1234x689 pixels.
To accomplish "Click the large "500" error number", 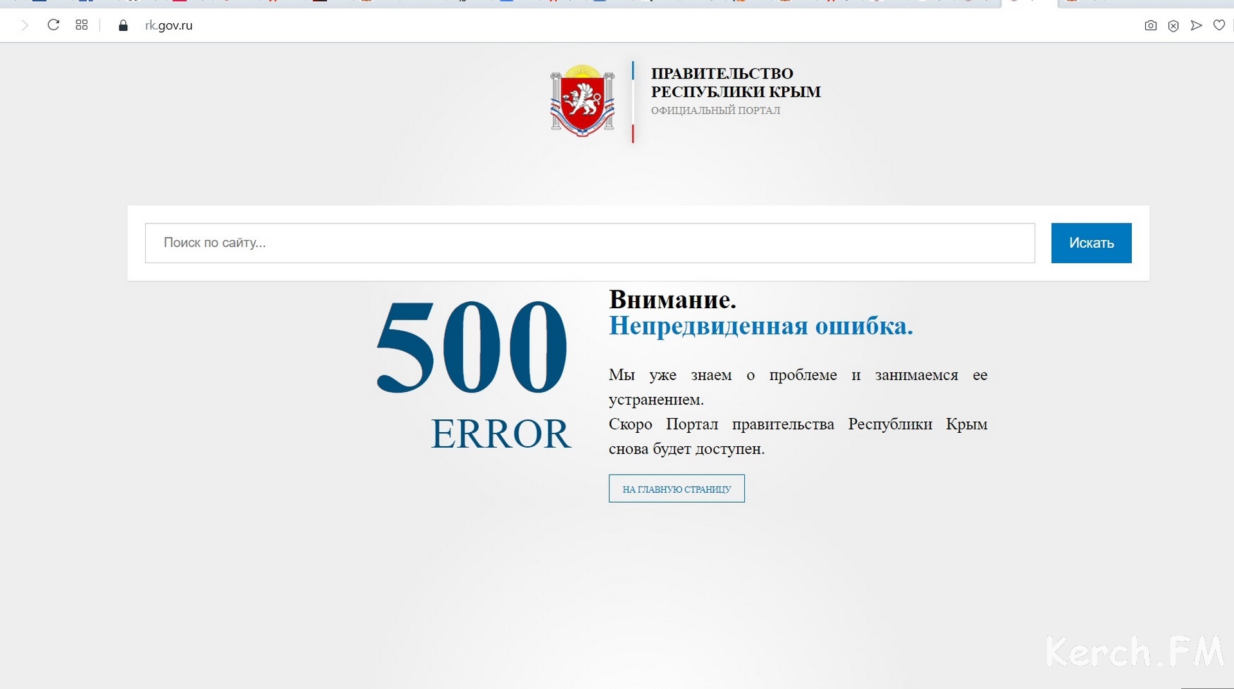I will (x=472, y=347).
